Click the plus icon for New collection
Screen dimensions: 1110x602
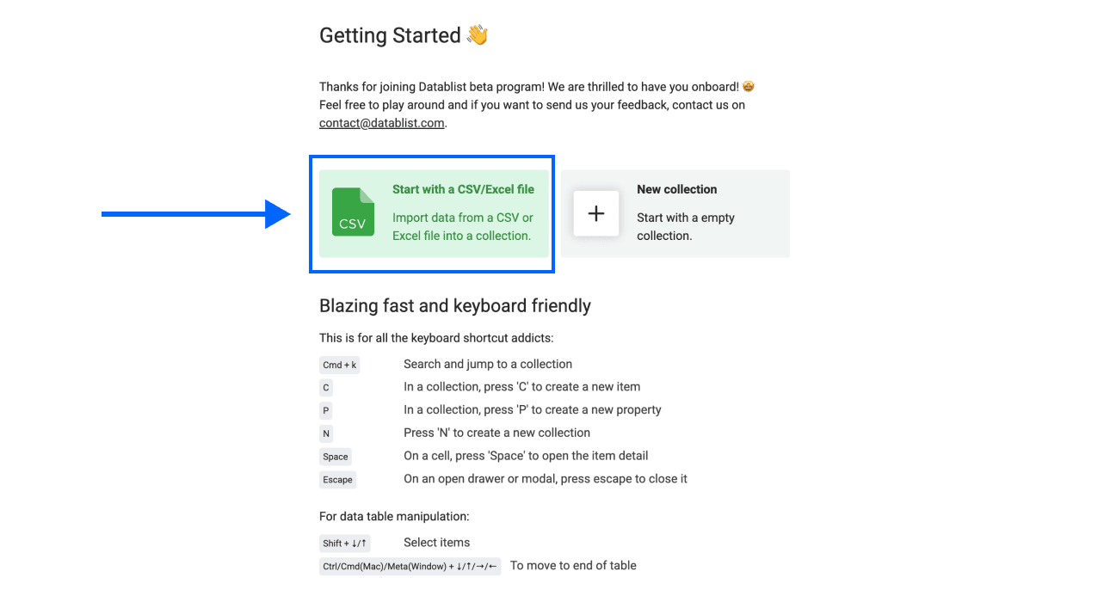point(595,213)
